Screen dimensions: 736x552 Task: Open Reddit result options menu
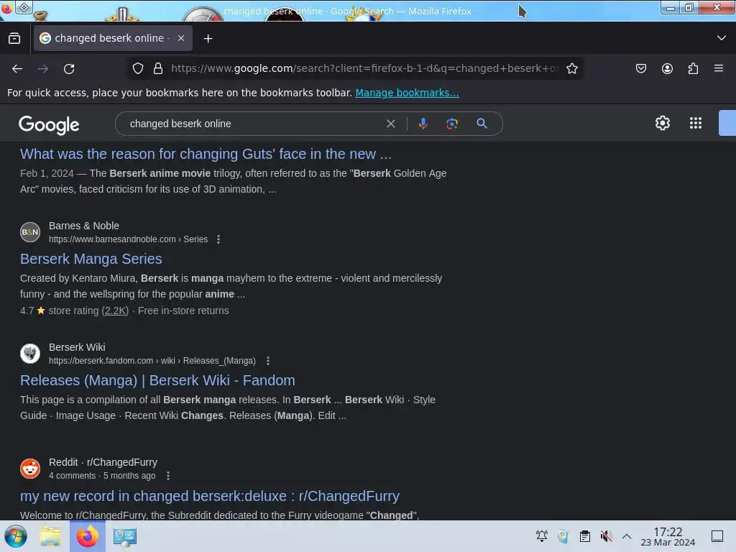[168, 476]
